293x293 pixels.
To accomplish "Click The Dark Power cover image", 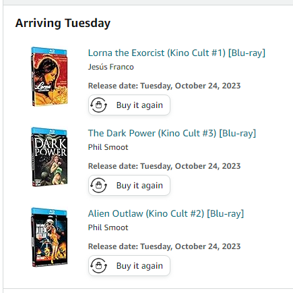I will click(49, 157).
